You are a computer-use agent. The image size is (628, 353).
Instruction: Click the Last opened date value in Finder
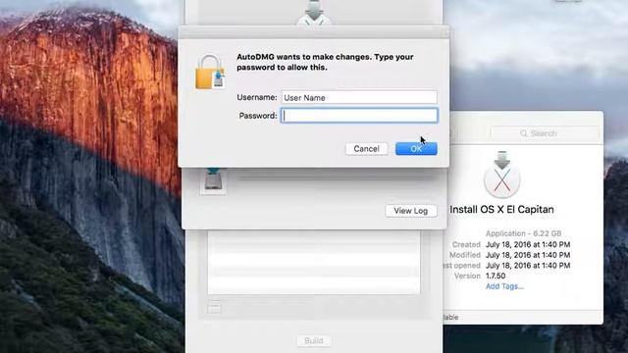(528, 266)
